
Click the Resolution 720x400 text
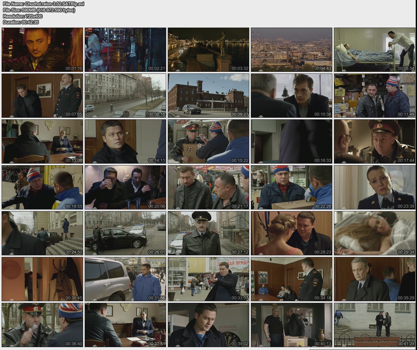[x=23, y=16]
